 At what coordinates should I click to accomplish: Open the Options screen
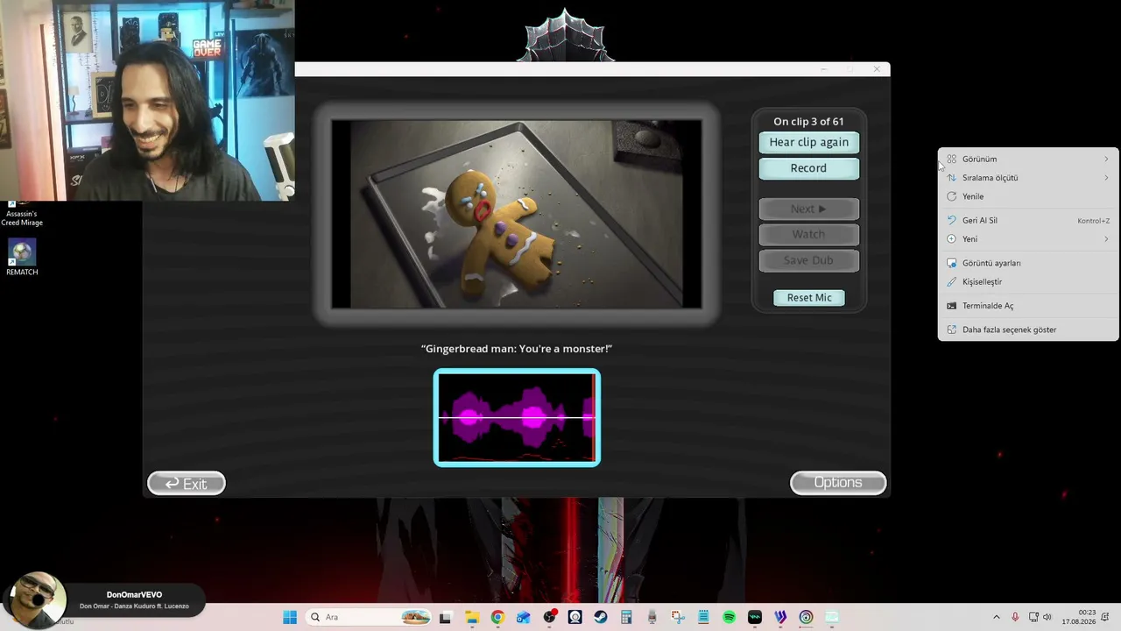(x=838, y=483)
